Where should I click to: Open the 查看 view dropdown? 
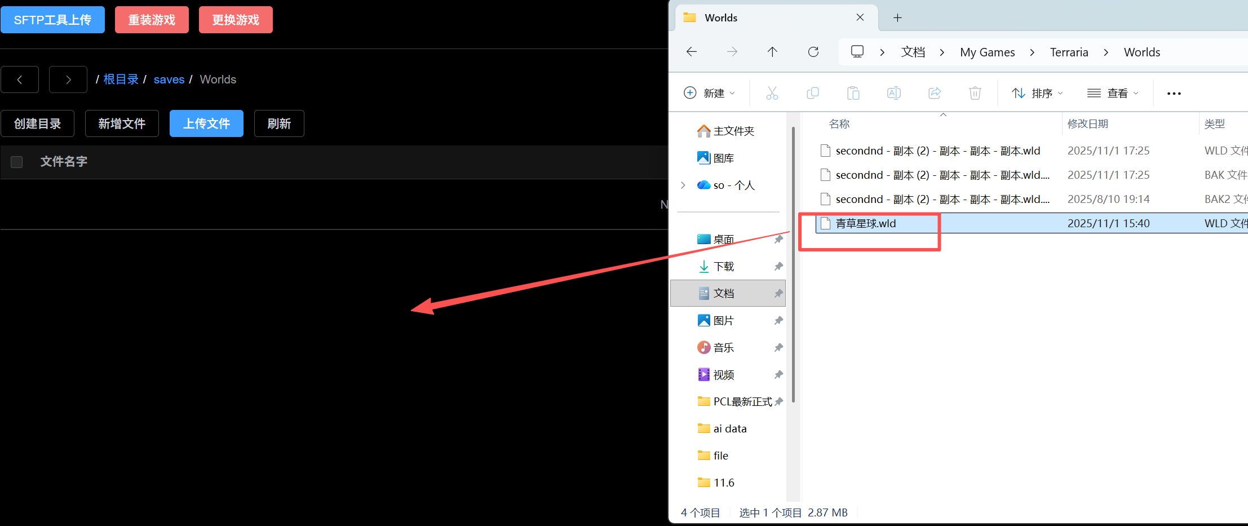click(1113, 93)
